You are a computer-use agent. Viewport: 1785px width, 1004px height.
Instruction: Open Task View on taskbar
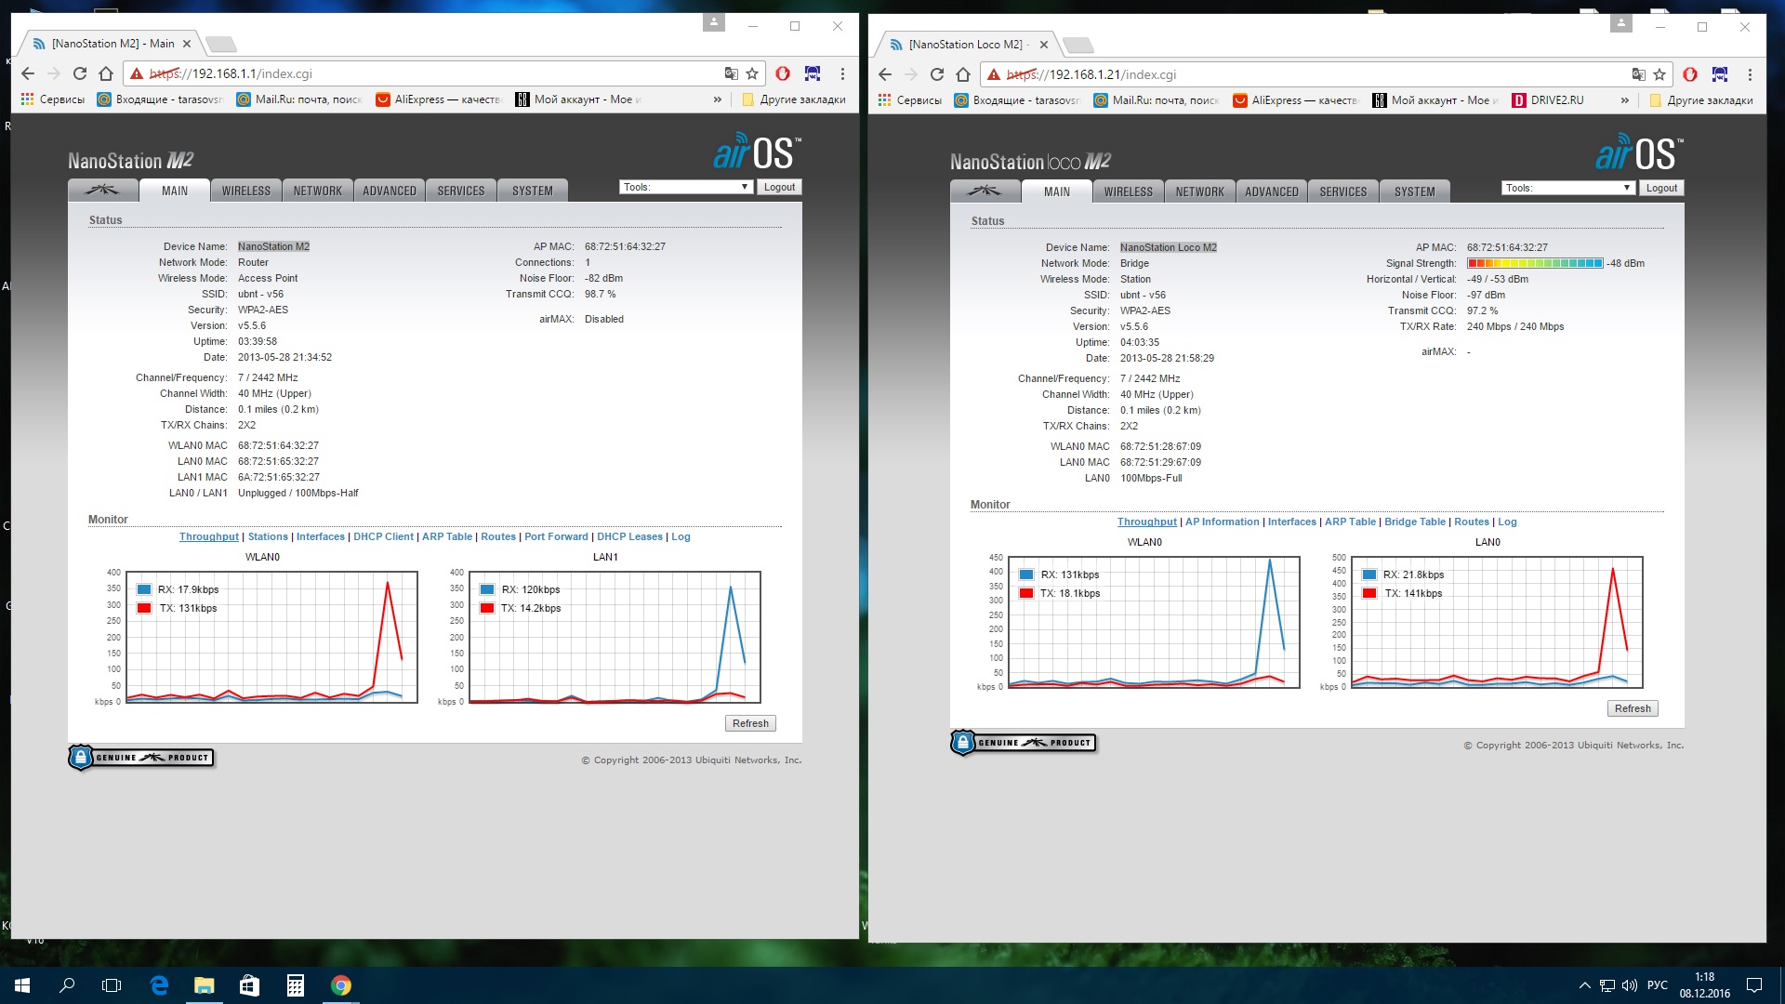(112, 985)
